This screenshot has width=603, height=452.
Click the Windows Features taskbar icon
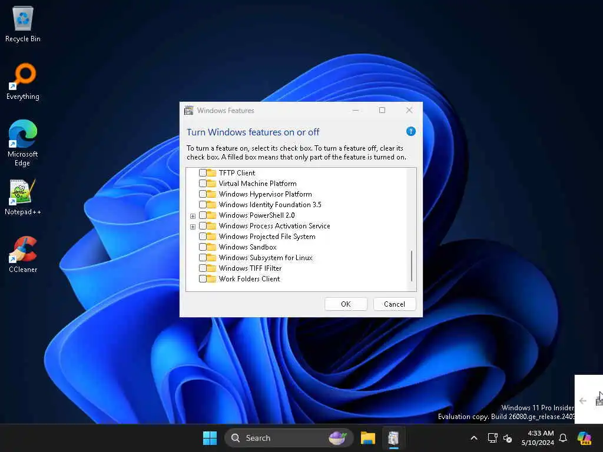(x=393, y=438)
